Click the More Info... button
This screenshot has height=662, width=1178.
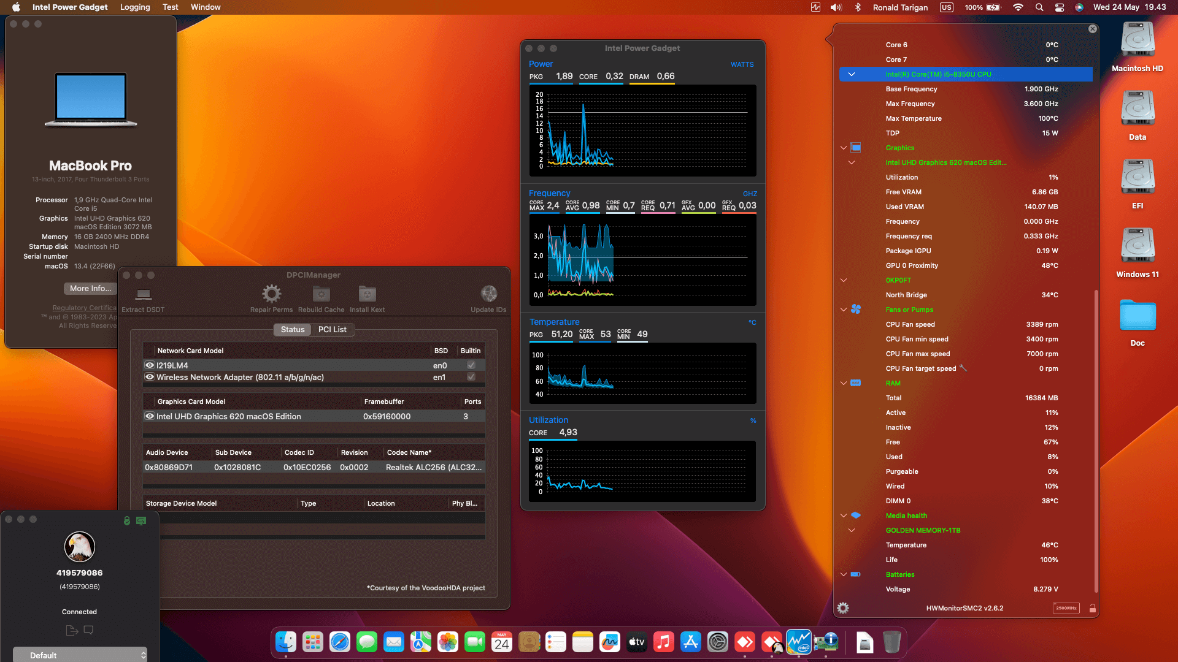coord(90,289)
